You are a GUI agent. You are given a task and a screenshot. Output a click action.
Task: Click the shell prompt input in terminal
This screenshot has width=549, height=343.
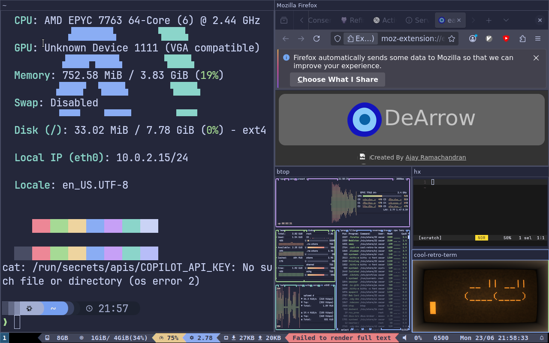(x=17, y=322)
